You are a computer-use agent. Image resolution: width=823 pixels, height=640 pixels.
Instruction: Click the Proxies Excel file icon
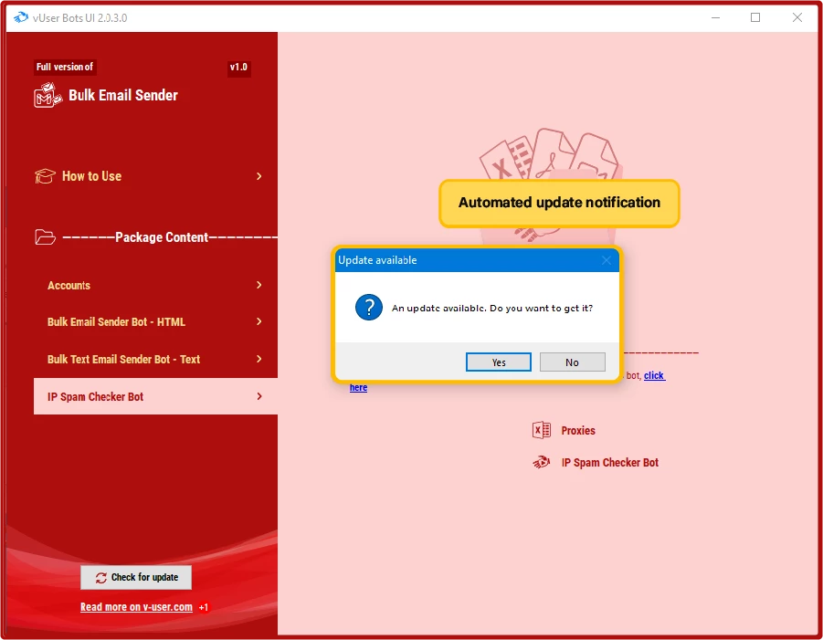[541, 430]
